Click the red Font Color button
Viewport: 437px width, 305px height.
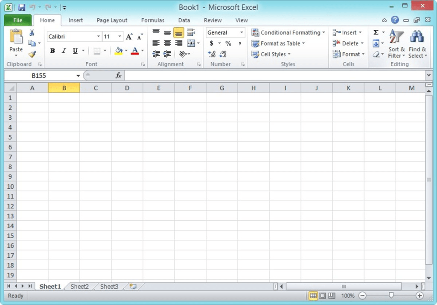[x=135, y=51]
